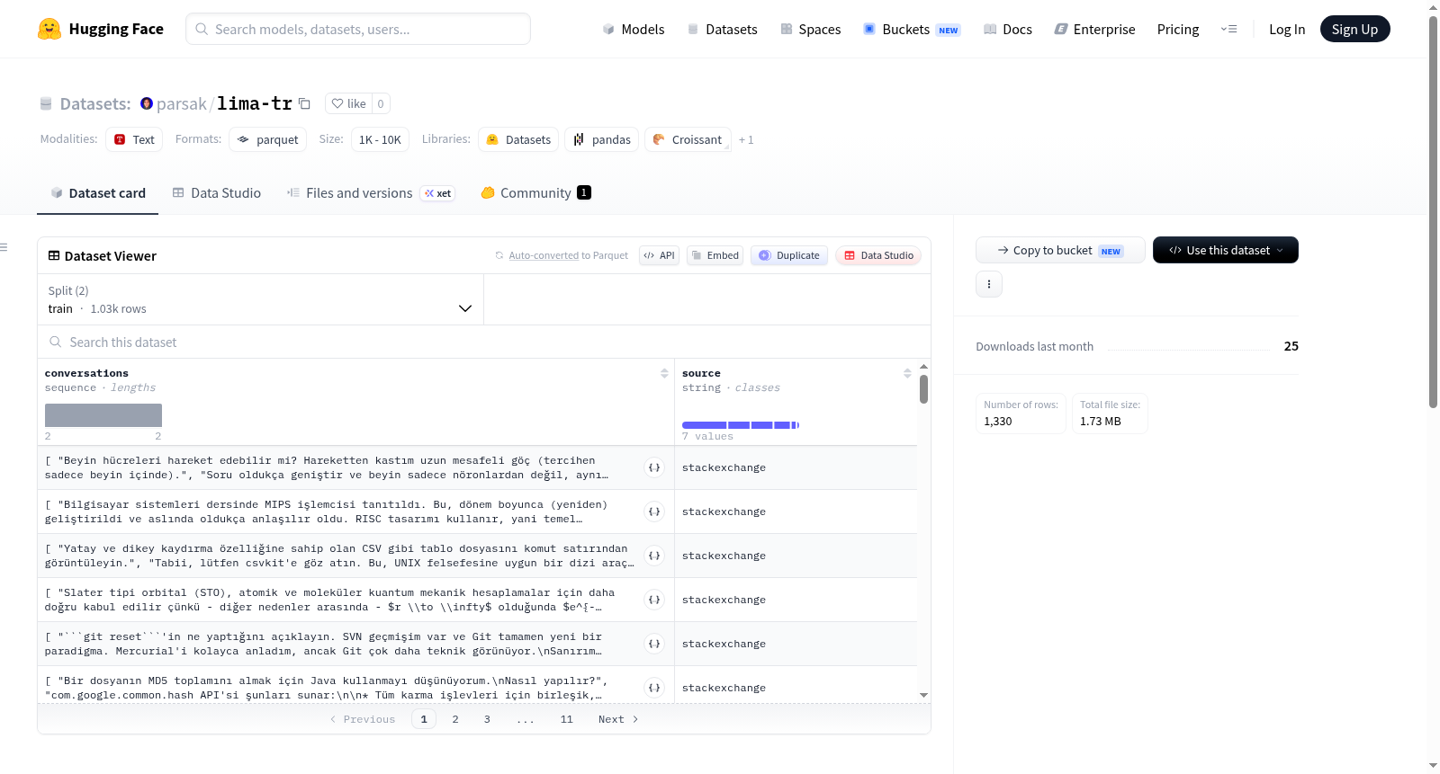This screenshot has width=1440, height=774.
Task: Expand Use this dataset menu
Action: tap(1225, 250)
